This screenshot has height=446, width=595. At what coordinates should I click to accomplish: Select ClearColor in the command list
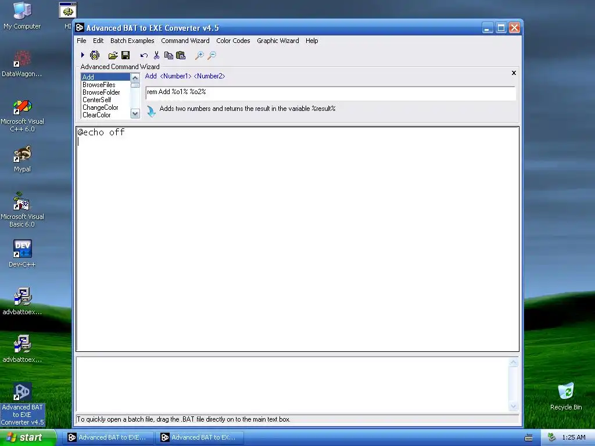click(106, 115)
